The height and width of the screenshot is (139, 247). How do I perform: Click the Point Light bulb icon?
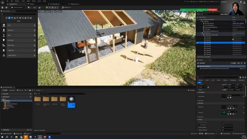coord(4,40)
